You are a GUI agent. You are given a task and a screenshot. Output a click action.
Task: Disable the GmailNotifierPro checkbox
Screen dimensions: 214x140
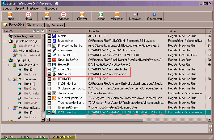[49, 60]
